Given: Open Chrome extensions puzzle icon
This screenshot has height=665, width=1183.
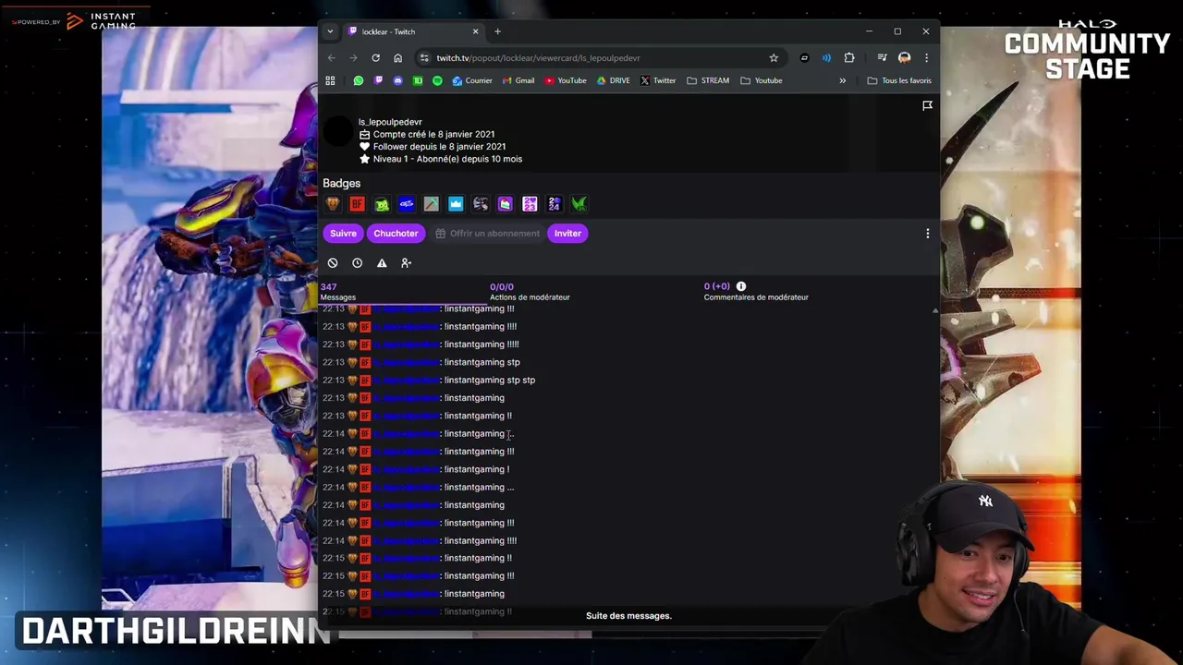Looking at the screenshot, I should click(849, 58).
